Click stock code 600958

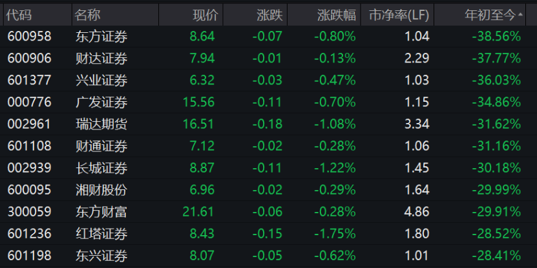30,37
